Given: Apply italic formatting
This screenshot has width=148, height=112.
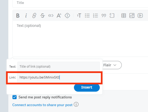Looking at the screenshot, I should (x=26, y=15).
